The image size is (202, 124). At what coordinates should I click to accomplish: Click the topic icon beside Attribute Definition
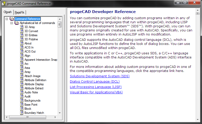pos(22,80)
